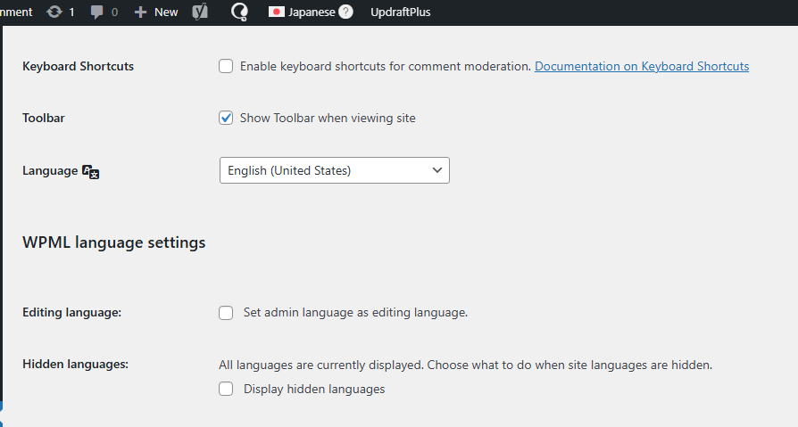Click the plus icon for New
798x427 pixels.
point(140,12)
